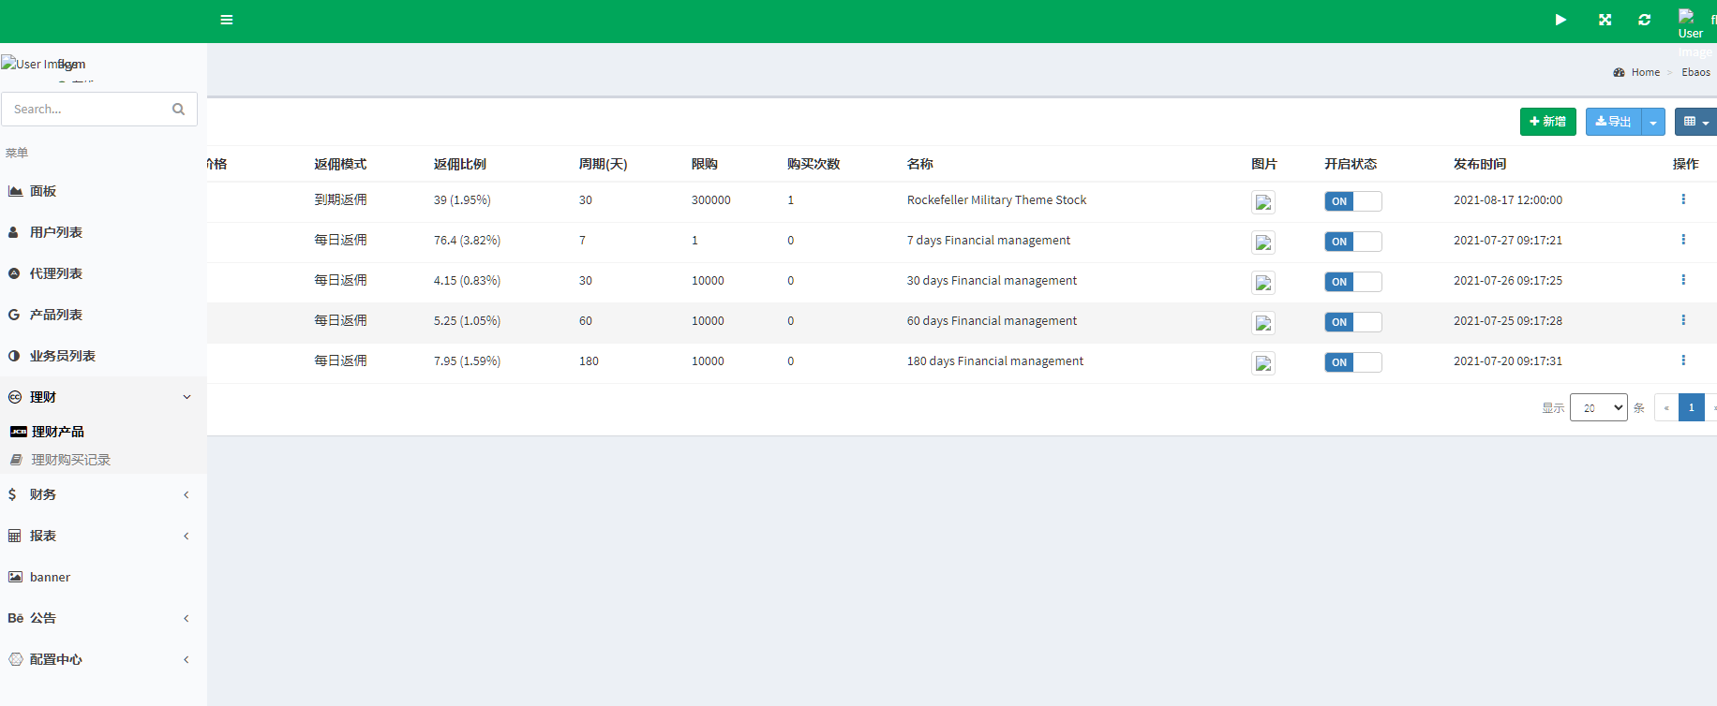The width and height of the screenshot is (1717, 706).
Task: Select 理财购买记录 submenu item
Action: click(70, 460)
